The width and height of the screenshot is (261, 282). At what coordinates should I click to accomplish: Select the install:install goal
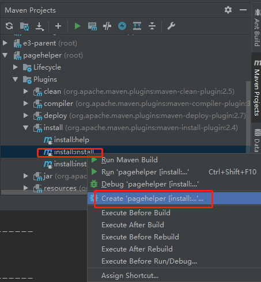(x=69, y=152)
